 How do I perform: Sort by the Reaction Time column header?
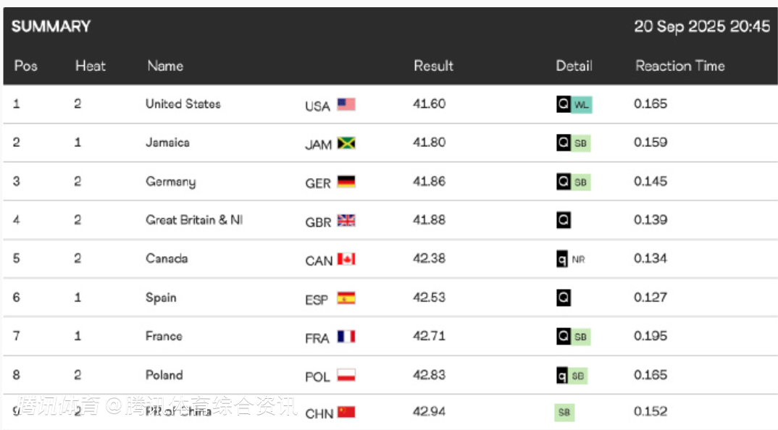pos(679,66)
